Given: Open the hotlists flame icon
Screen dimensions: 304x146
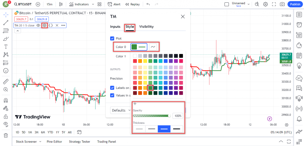Looking at the screenshot, I should (299, 45).
